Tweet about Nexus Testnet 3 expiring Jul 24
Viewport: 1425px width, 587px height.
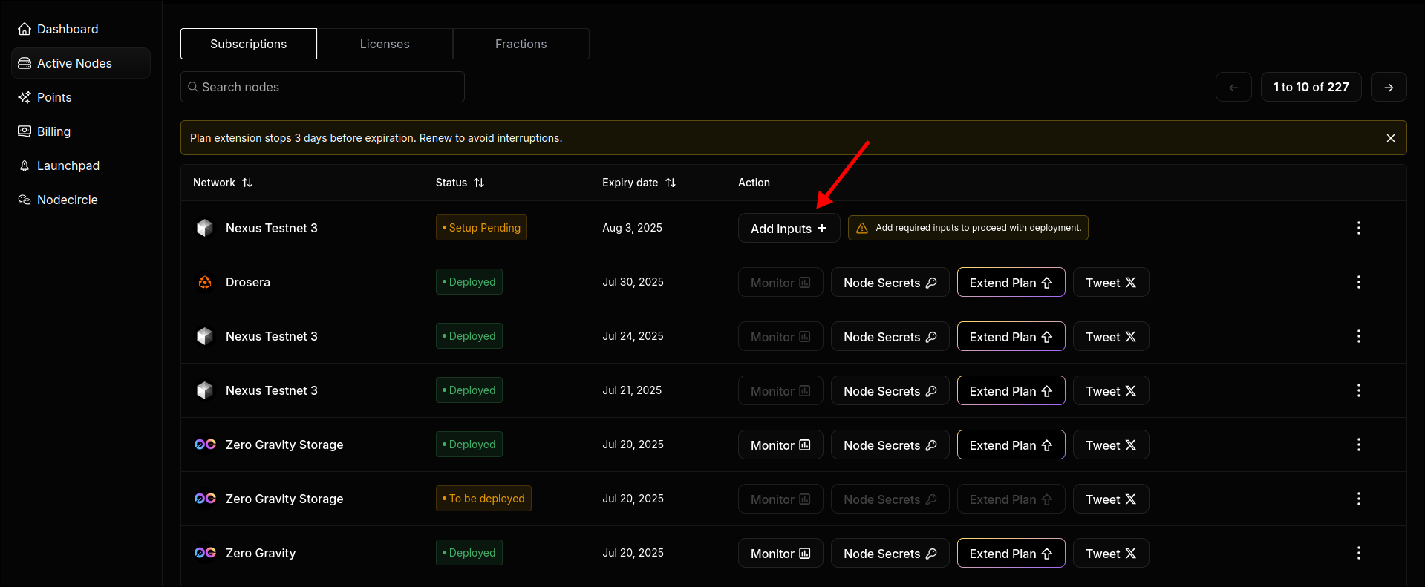click(1111, 336)
